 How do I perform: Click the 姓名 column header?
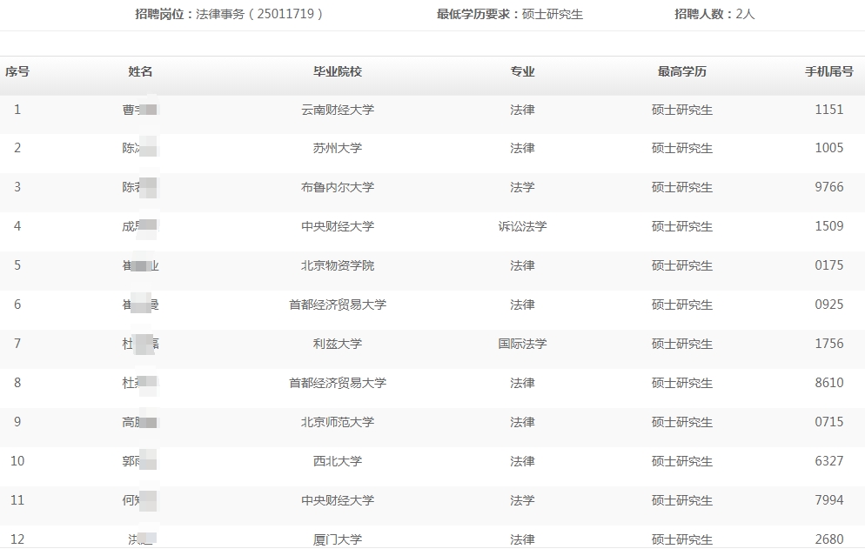click(x=140, y=72)
